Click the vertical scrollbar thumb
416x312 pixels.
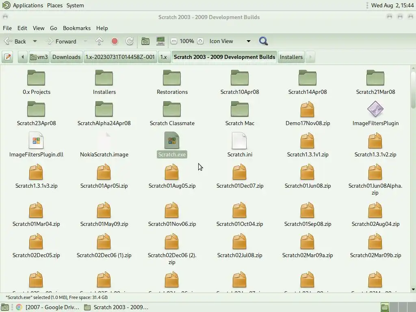(413, 90)
